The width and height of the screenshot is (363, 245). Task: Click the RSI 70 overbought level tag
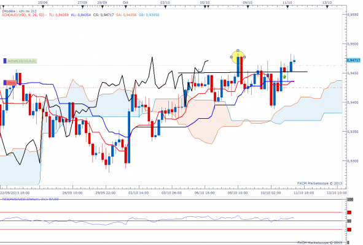pyautogui.click(x=349, y=212)
